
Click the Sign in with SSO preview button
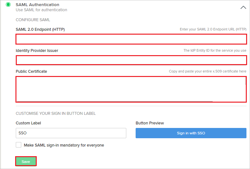click(x=191, y=133)
